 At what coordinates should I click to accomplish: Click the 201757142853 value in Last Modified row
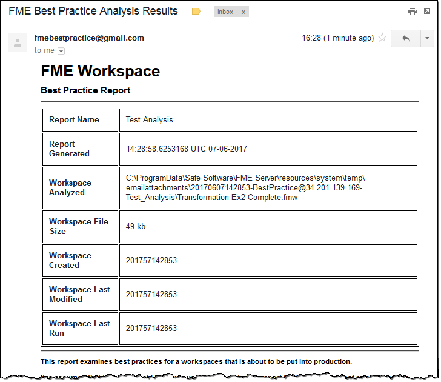pyautogui.click(x=151, y=295)
